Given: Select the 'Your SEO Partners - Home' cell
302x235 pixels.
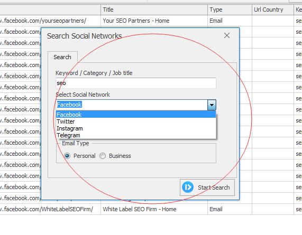Looking at the screenshot, I should (x=154, y=21).
